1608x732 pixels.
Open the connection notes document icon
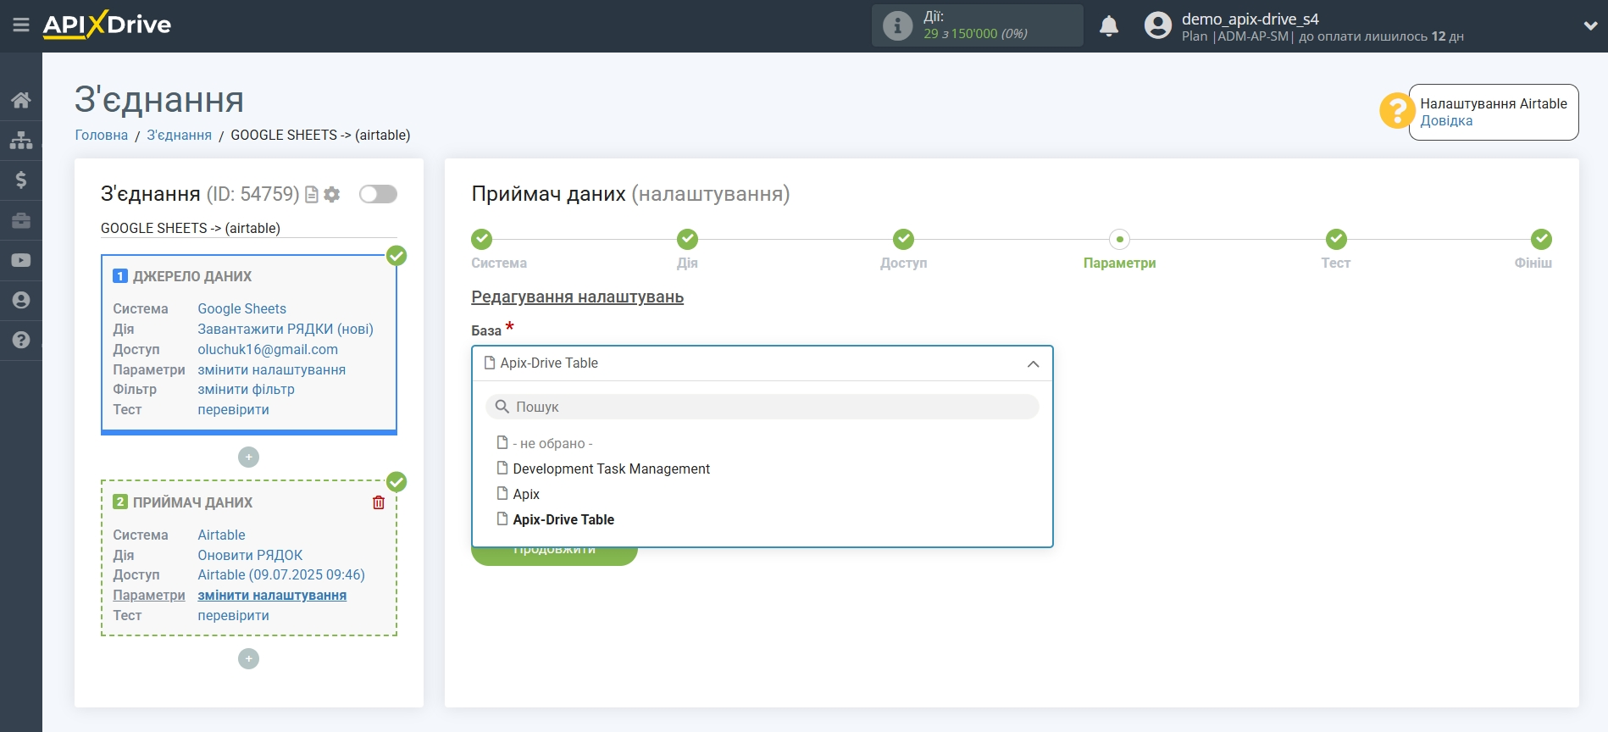312,195
